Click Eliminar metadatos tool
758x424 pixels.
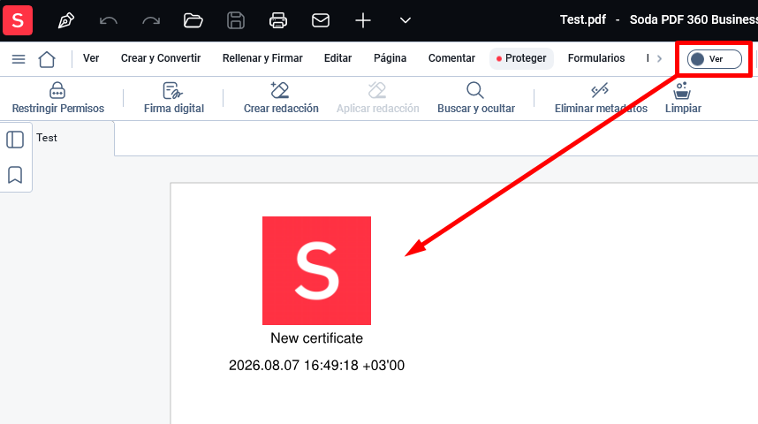(601, 98)
